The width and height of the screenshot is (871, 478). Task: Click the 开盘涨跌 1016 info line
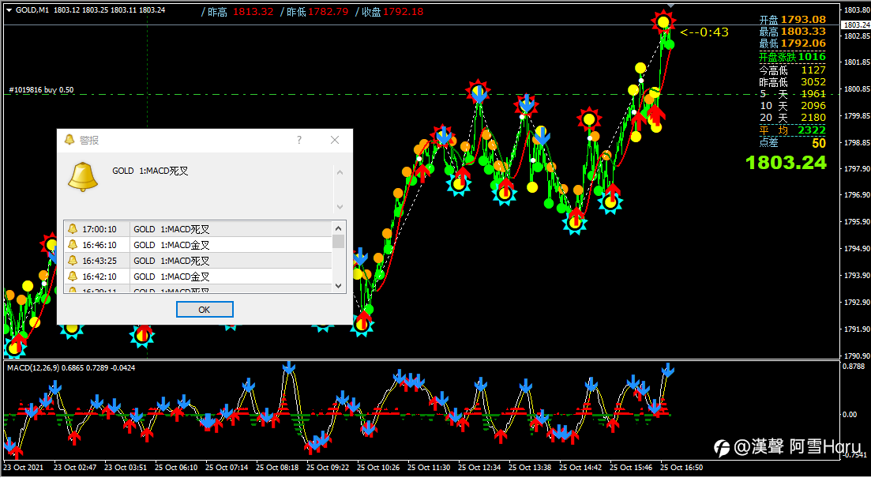pos(793,57)
